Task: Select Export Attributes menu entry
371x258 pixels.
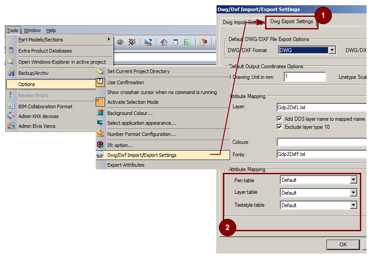Action: (126, 165)
